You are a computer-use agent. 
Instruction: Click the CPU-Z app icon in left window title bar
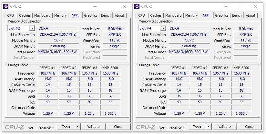6,6
